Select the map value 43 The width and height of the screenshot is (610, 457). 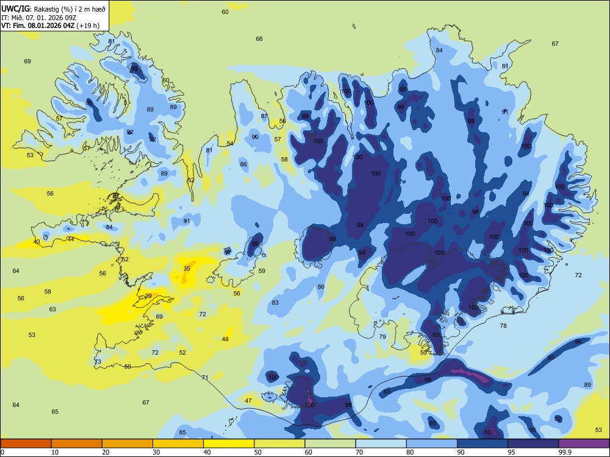37,242
